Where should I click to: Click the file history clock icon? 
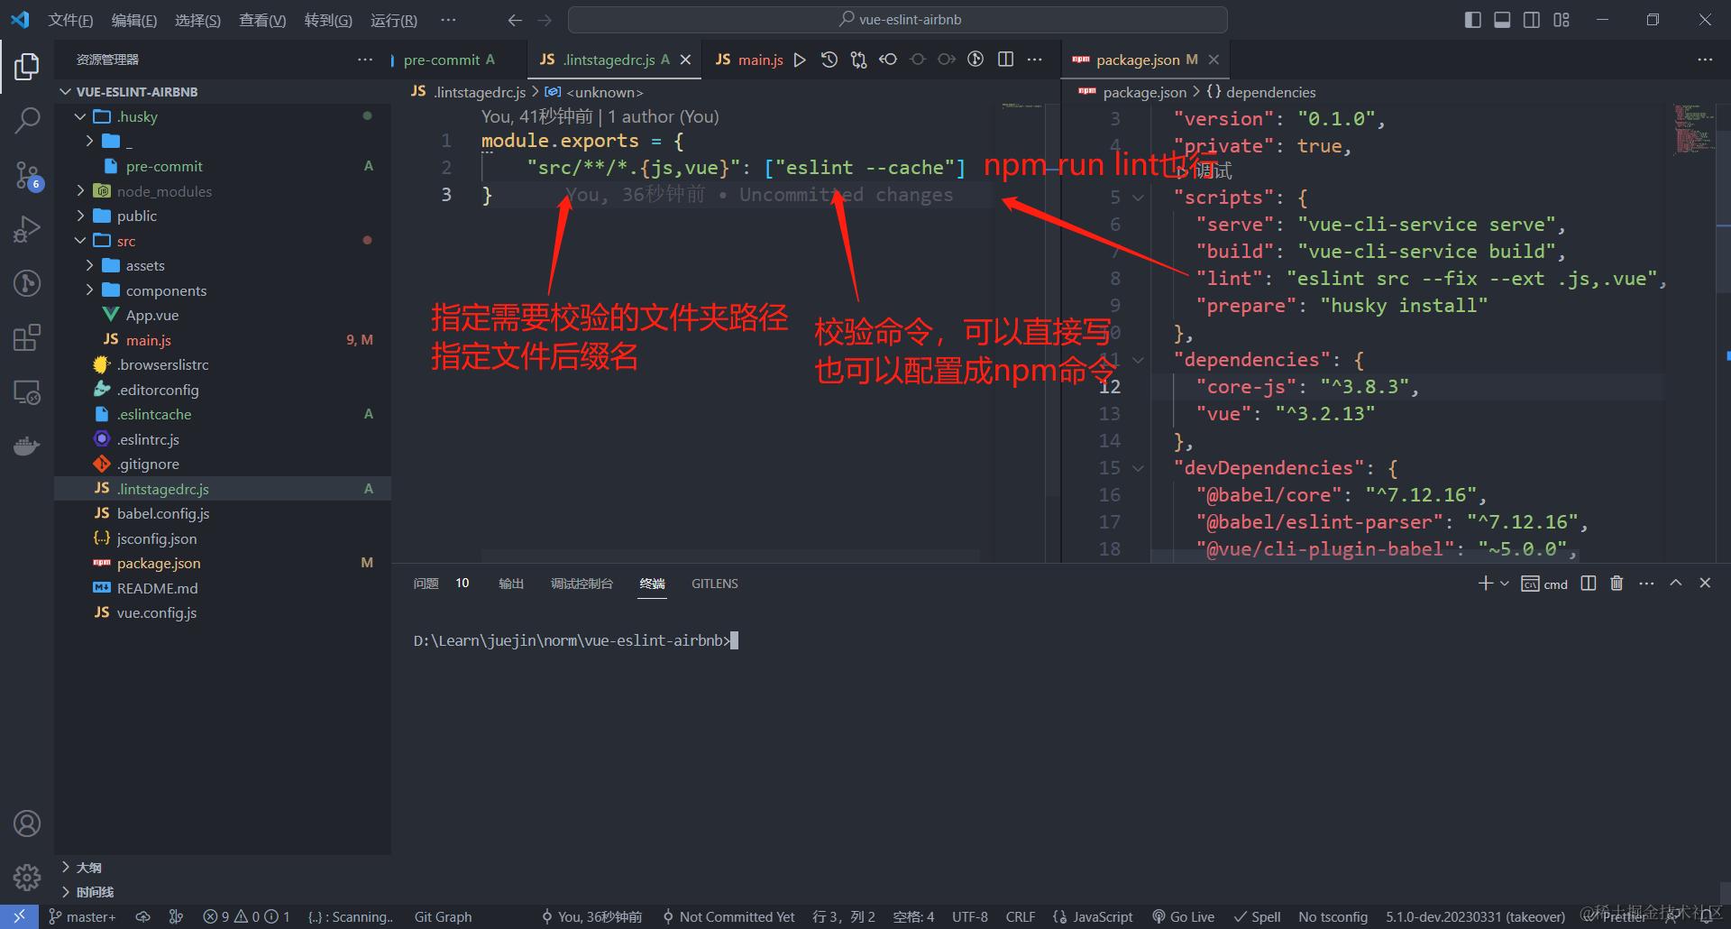(829, 60)
